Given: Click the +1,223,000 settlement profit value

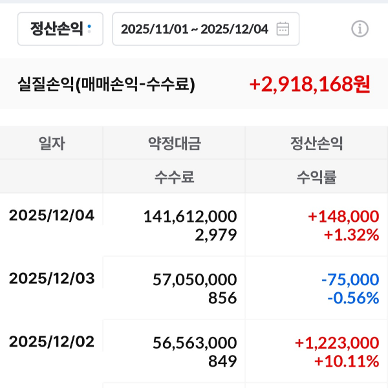Looking at the screenshot, I should pos(336,342).
